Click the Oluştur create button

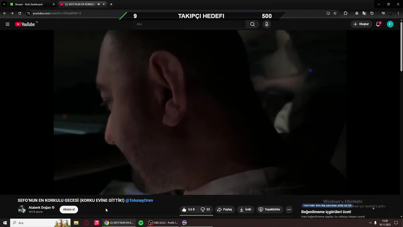(361, 24)
